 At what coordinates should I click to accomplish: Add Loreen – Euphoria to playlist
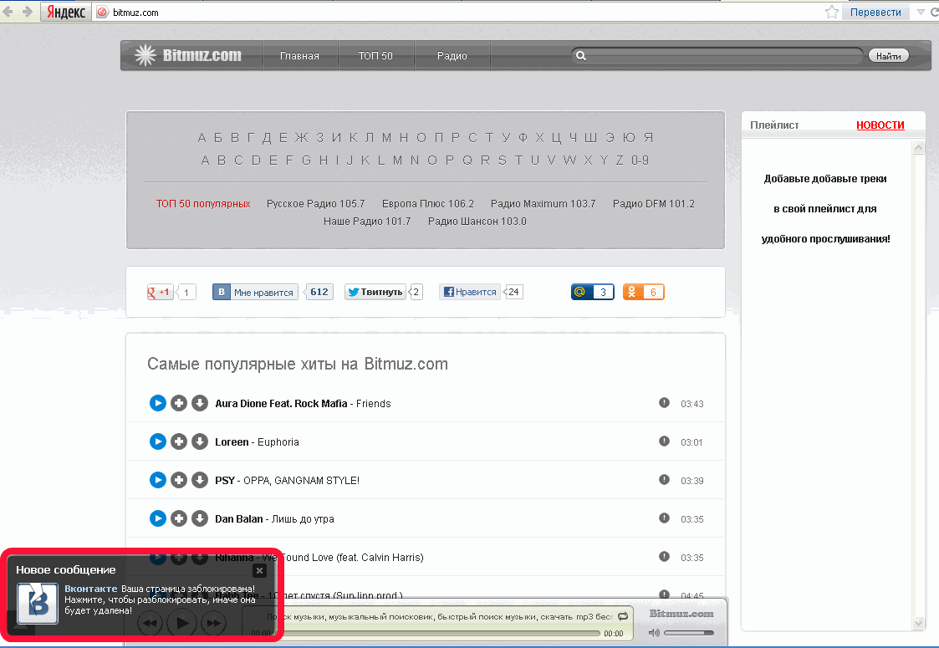[178, 441]
